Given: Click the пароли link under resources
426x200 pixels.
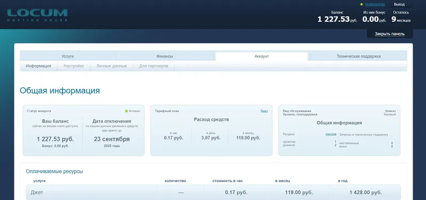Looking at the screenshot, I should click(331, 134).
